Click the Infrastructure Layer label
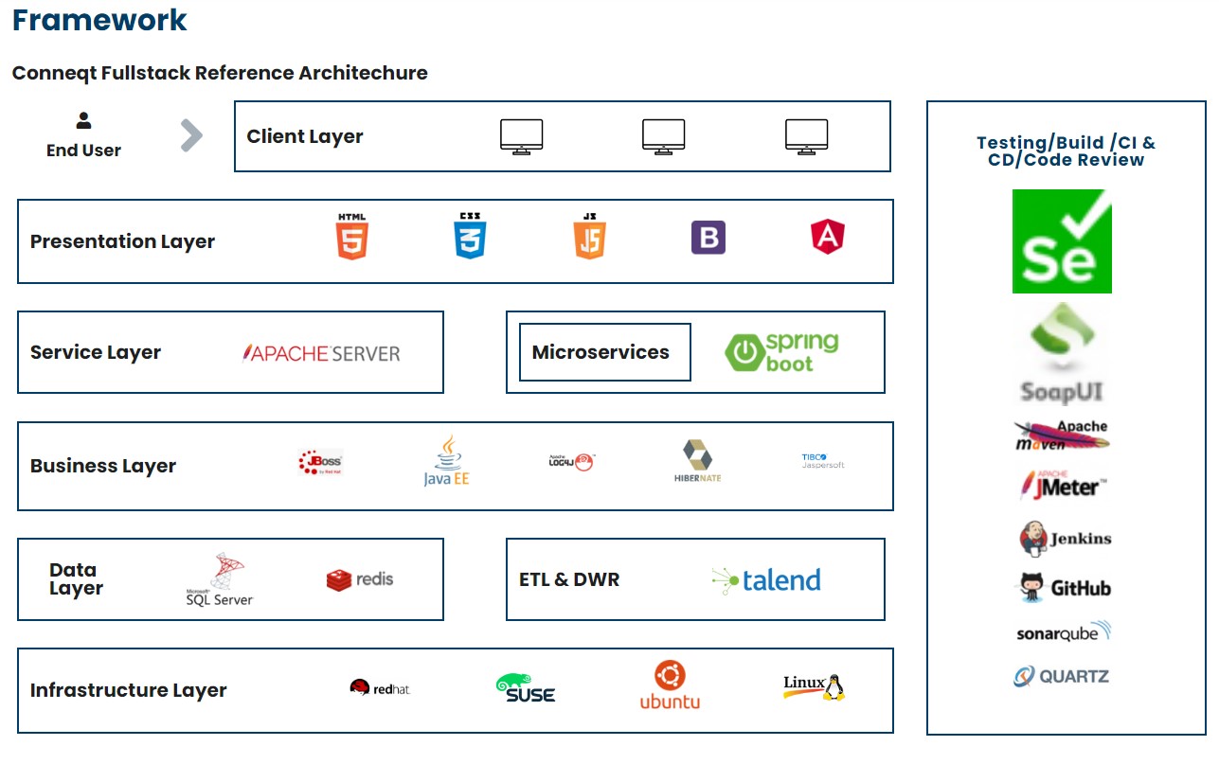Viewport: 1219px width, 764px height. 129,690
